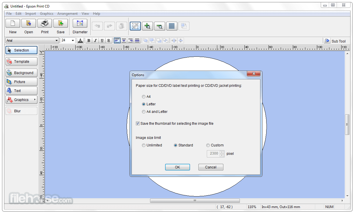Cancel the Options dialog

211,167
